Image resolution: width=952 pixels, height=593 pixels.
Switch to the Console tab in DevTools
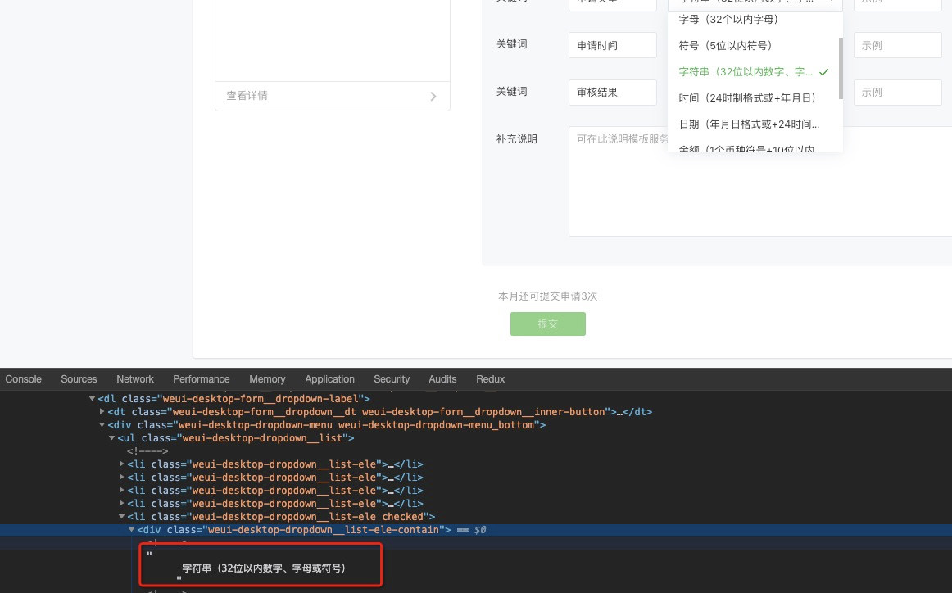[23, 378]
